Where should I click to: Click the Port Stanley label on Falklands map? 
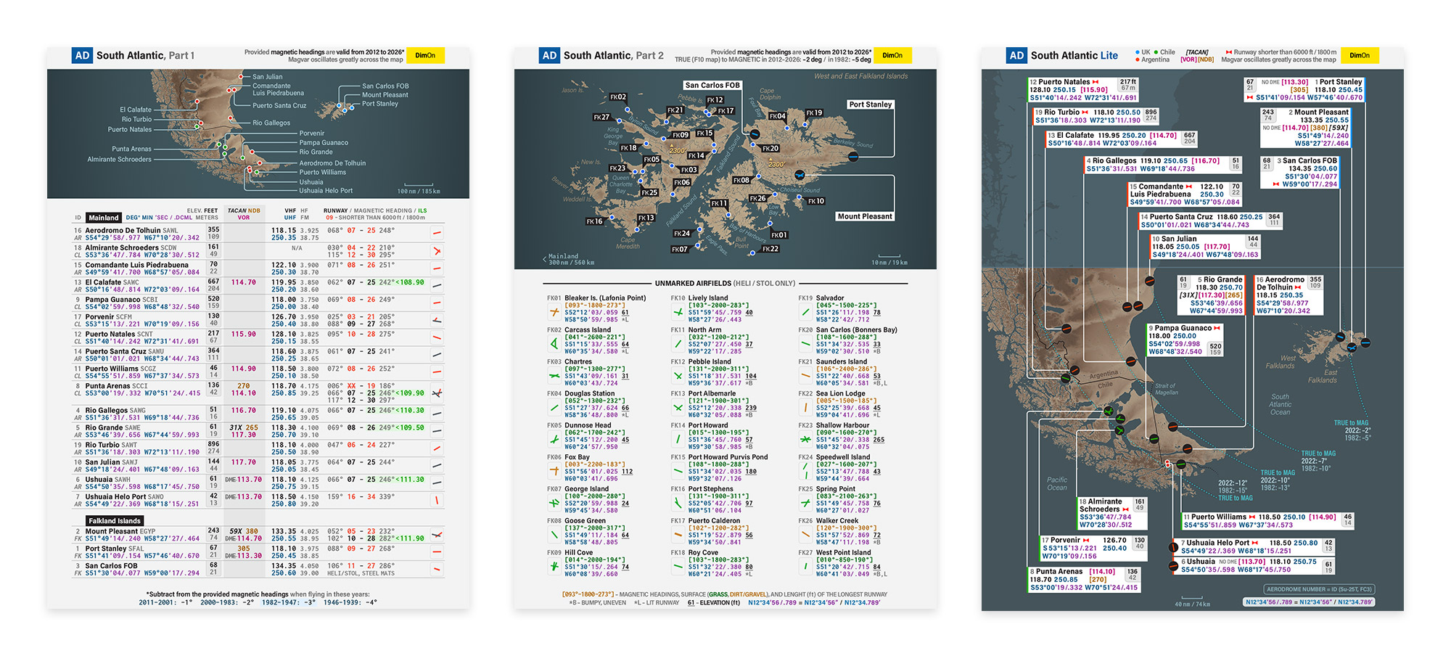click(871, 104)
